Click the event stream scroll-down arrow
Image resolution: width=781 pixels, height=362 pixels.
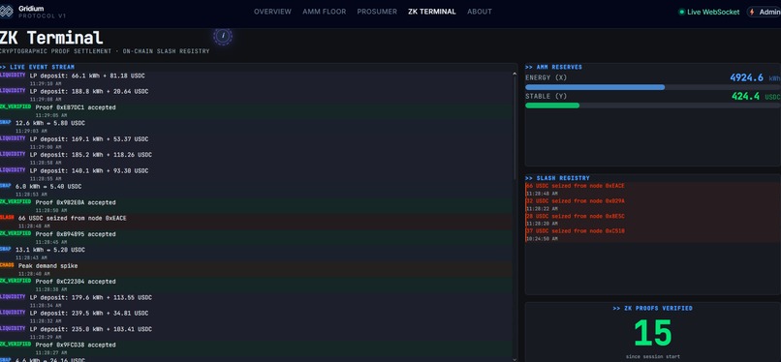515,359
